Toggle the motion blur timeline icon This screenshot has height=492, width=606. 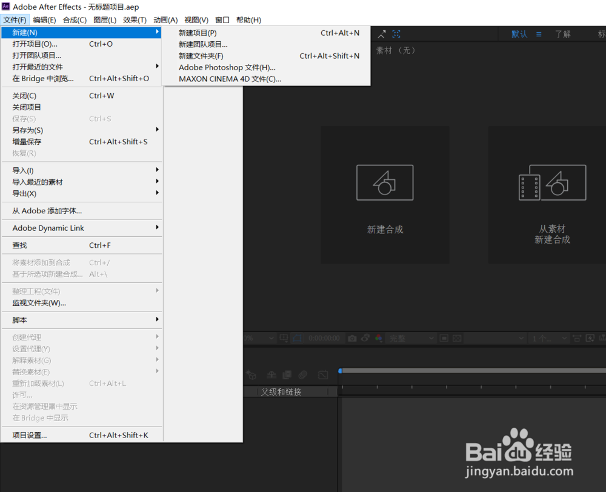303,374
